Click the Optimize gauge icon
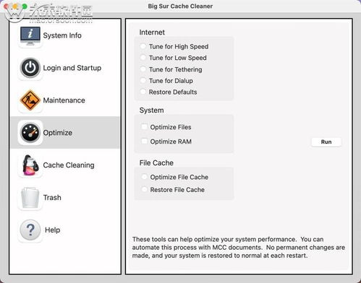The width and height of the screenshot is (361, 283). pos(30,133)
